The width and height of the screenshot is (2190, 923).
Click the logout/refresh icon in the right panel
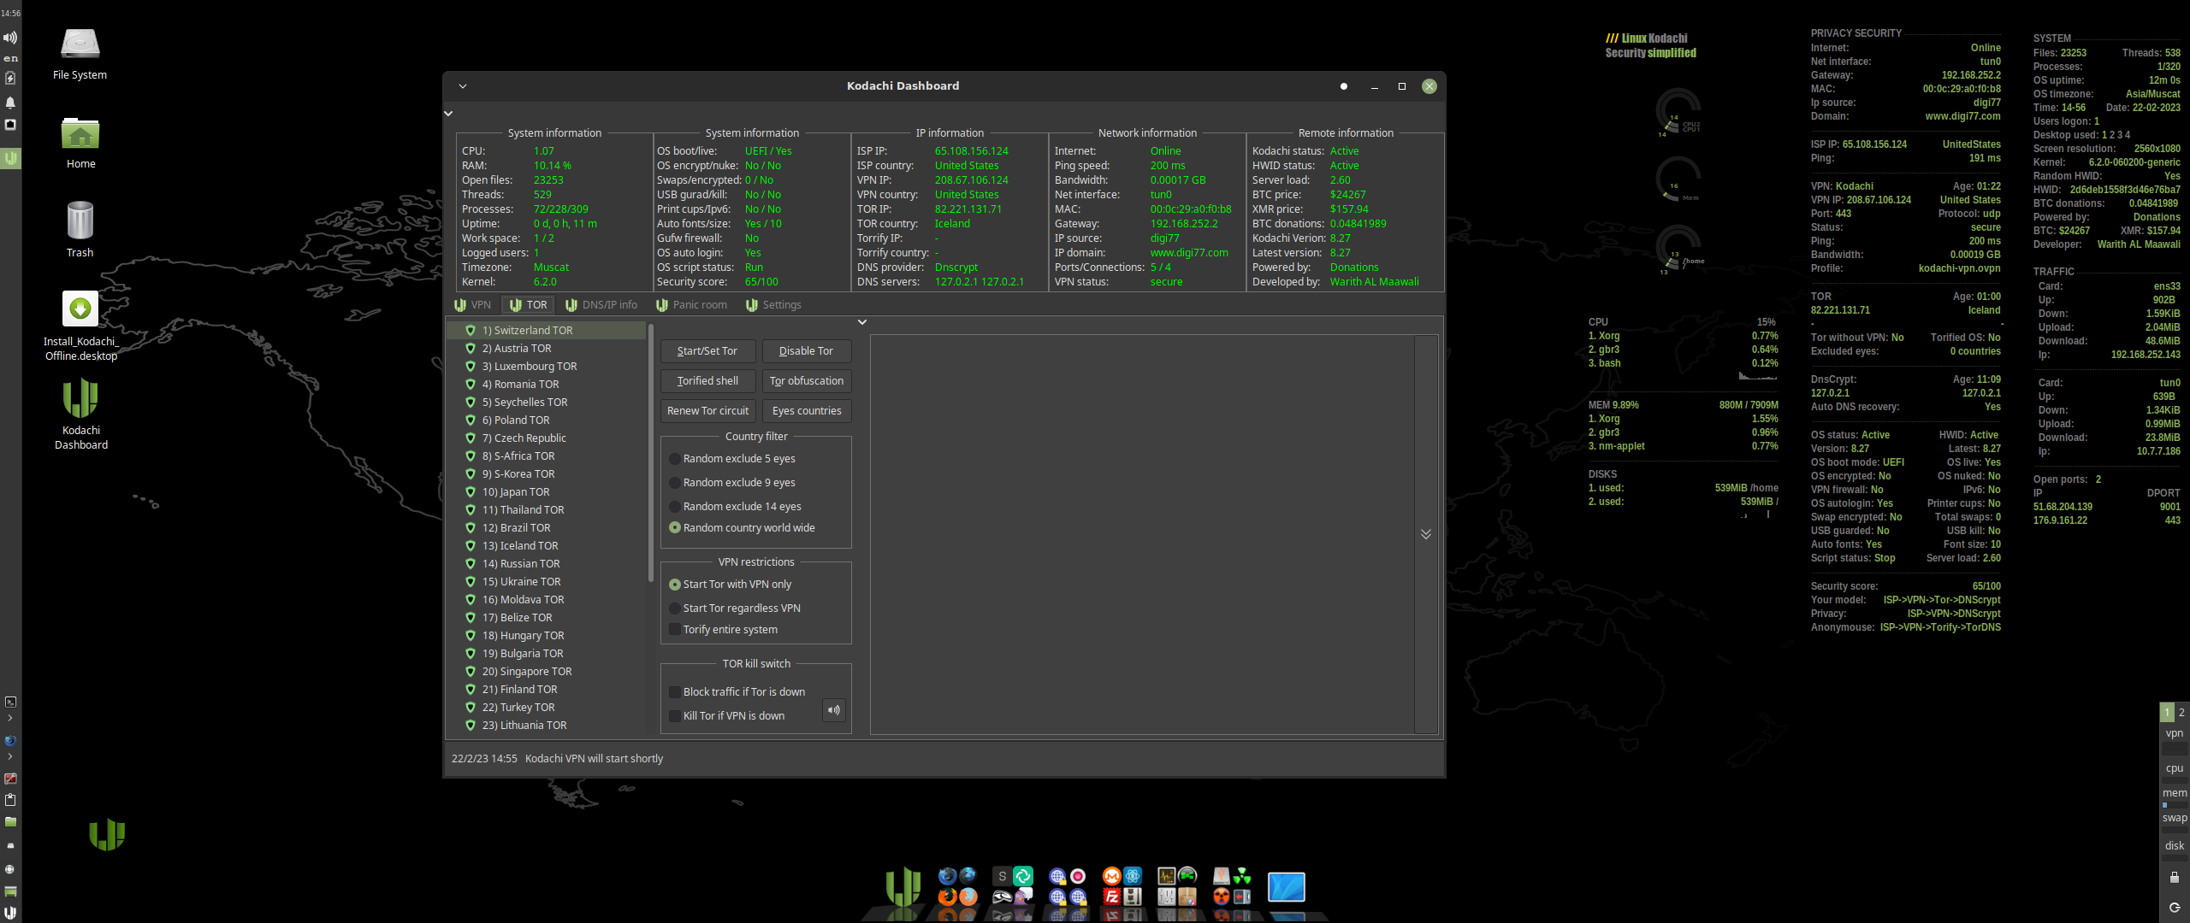click(x=2174, y=908)
